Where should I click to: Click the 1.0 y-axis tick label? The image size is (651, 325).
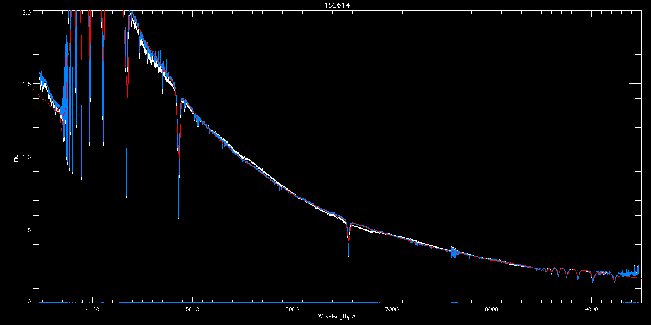27,157
